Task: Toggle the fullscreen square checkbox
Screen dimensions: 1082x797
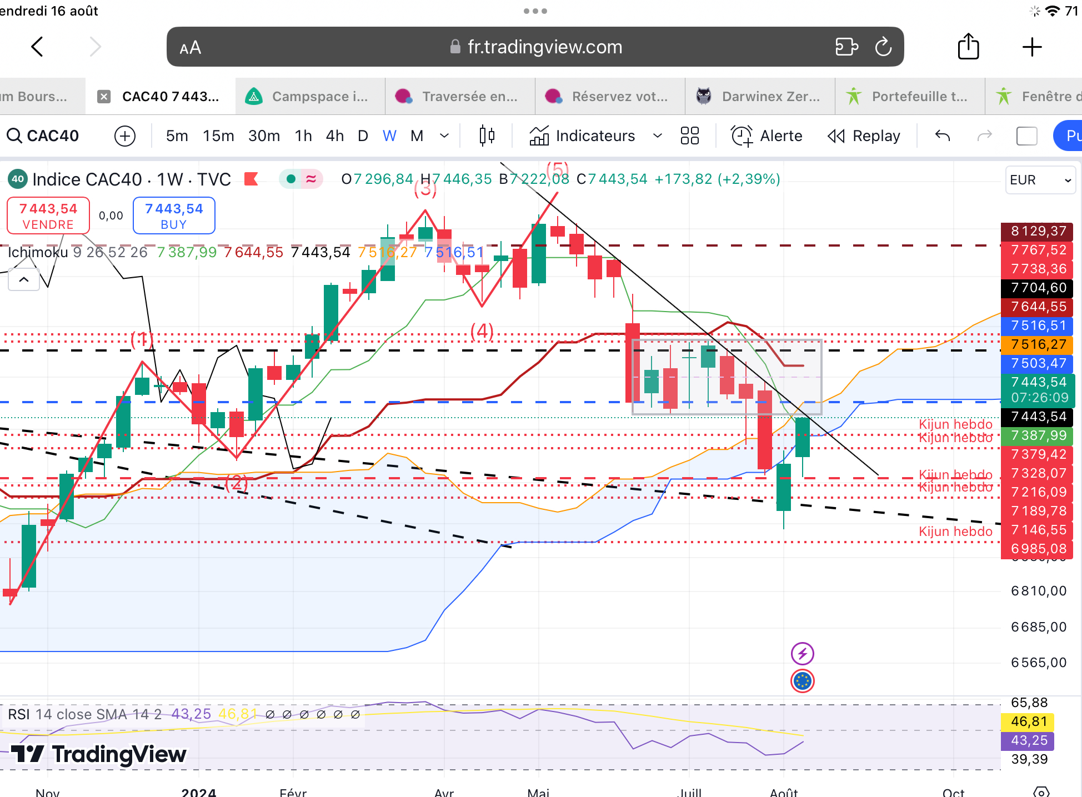Action: tap(1026, 136)
